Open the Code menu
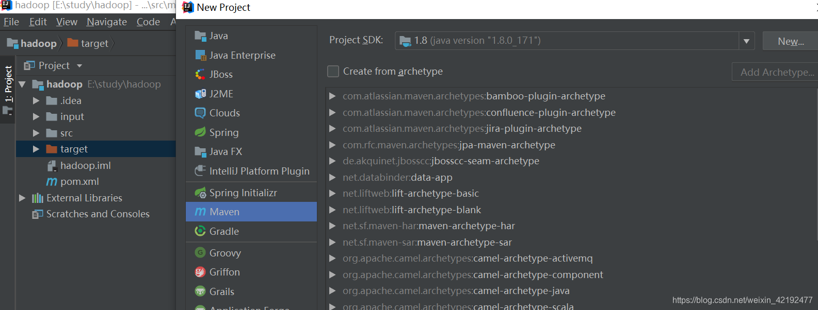Screen dimensions: 818x310 tap(148, 22)
